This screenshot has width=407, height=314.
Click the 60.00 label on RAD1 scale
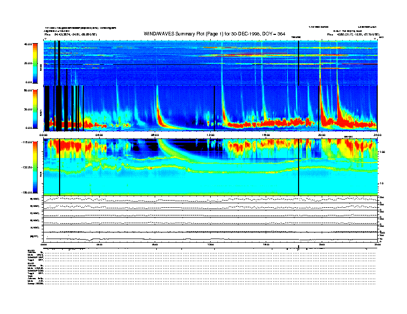pos(28,90)
